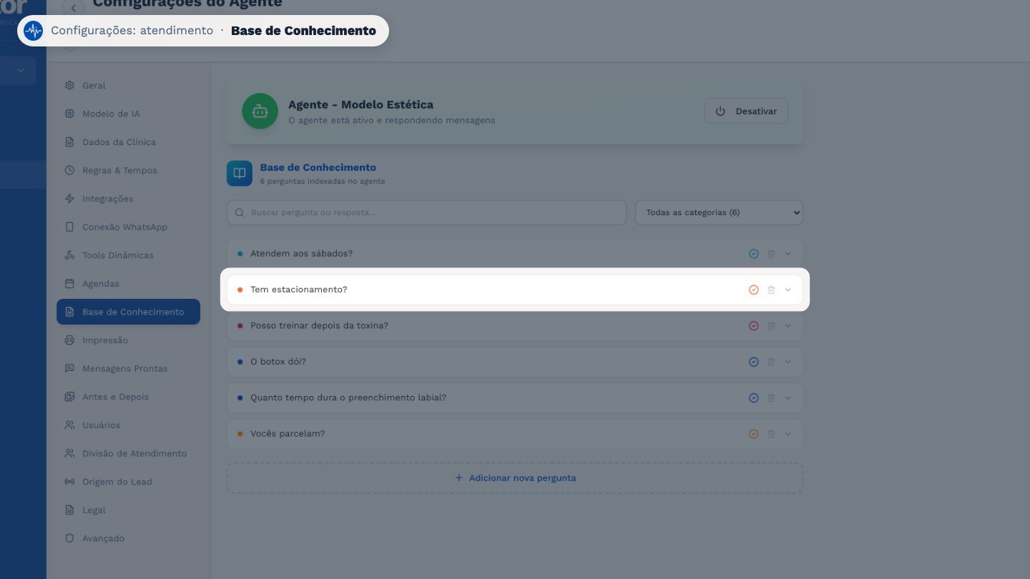Open Tools Dinâmicas section
The image size is (1030, 579).
click(x=128, y=255)
